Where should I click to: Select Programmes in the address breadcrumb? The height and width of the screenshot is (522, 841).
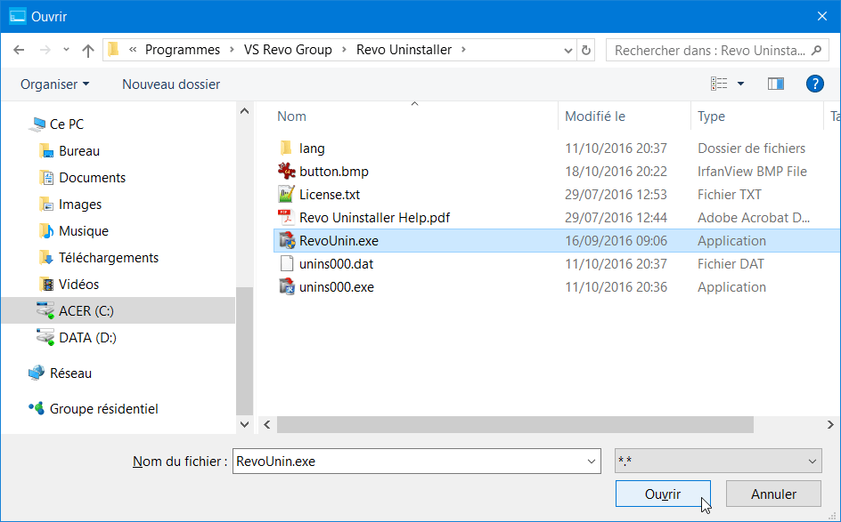pos(183,50)
